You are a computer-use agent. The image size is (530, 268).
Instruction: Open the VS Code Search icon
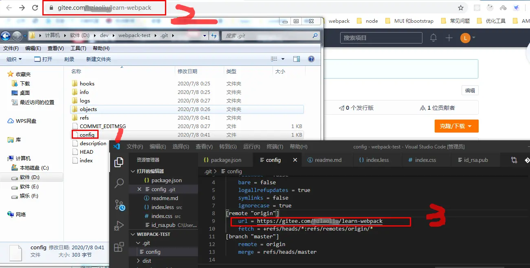pos(119,183)
